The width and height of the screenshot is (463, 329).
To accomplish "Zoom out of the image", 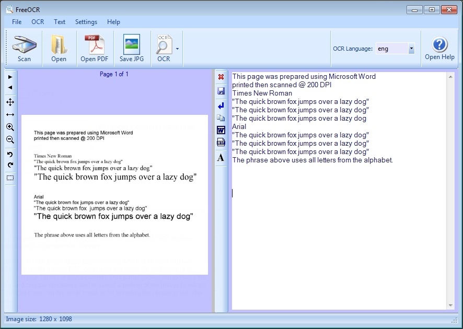I will click(x=10, y=139).
